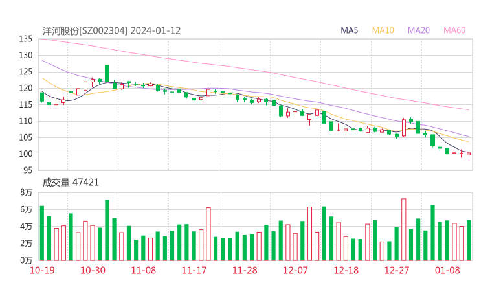Click the last green volume bar on the right
Viewport: 479px width, 285px height.
click(469, 240)
